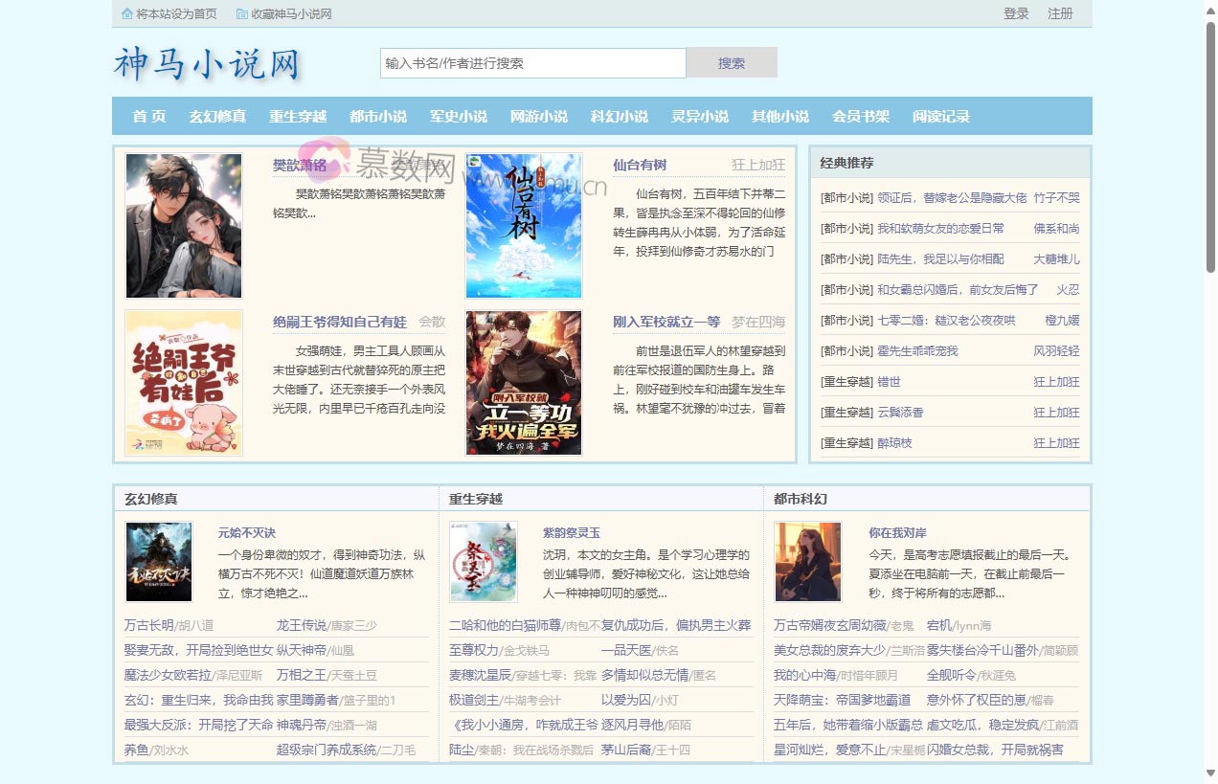Click the 注册 link
This screenshot has width=1218, height=784.
tap(1060, 13)
